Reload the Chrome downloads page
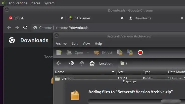185x104 pixels. [25, 28]
